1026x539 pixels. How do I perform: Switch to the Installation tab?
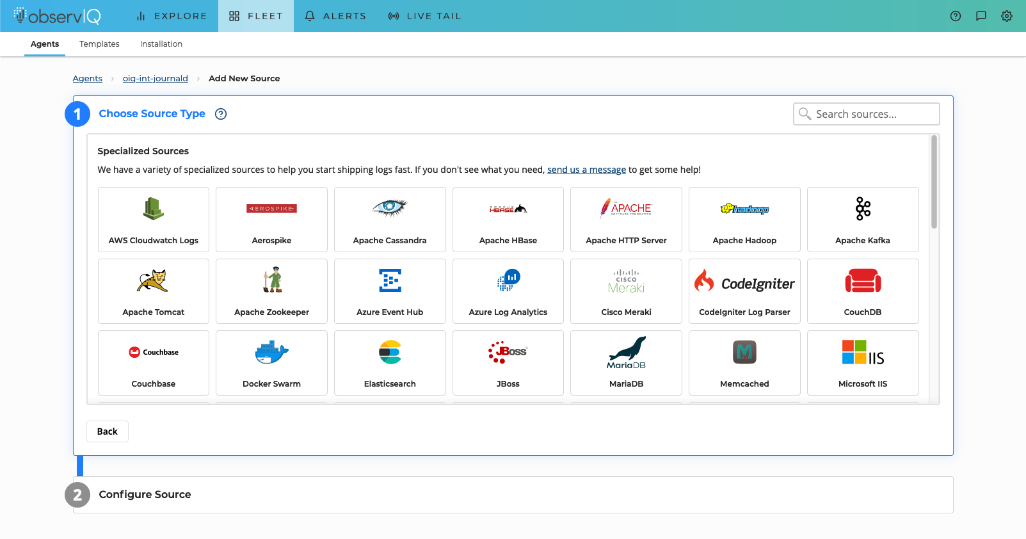[x=161, y=44]
